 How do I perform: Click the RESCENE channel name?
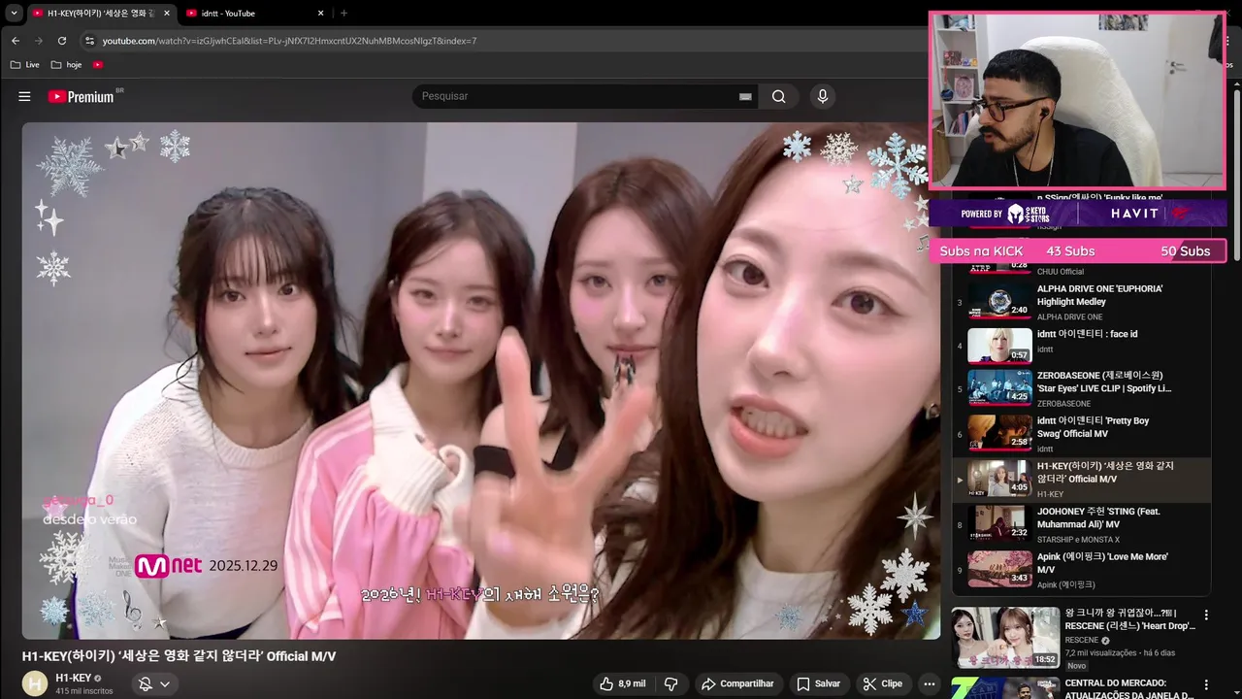(x=1082, y=641)
